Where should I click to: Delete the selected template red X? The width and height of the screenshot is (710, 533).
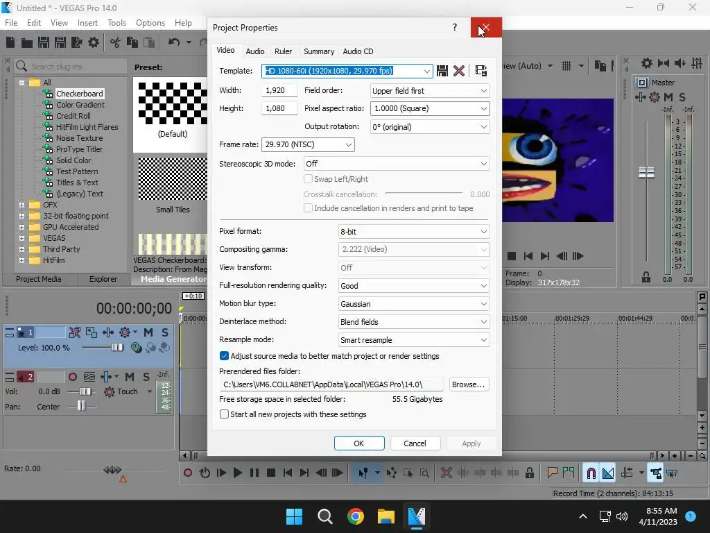click(459, 71)
